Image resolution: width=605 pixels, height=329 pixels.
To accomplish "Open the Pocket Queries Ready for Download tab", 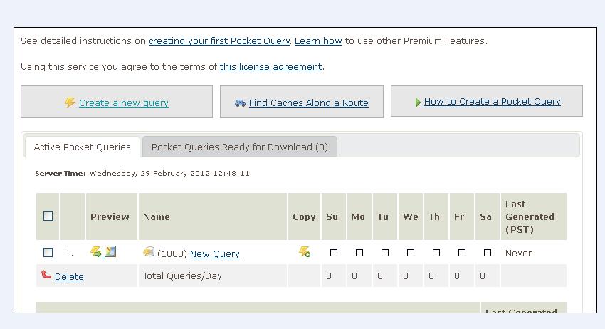I will [239, 147].
